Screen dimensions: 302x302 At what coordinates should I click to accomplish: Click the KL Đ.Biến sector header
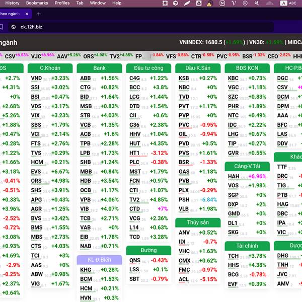(99, 260)
